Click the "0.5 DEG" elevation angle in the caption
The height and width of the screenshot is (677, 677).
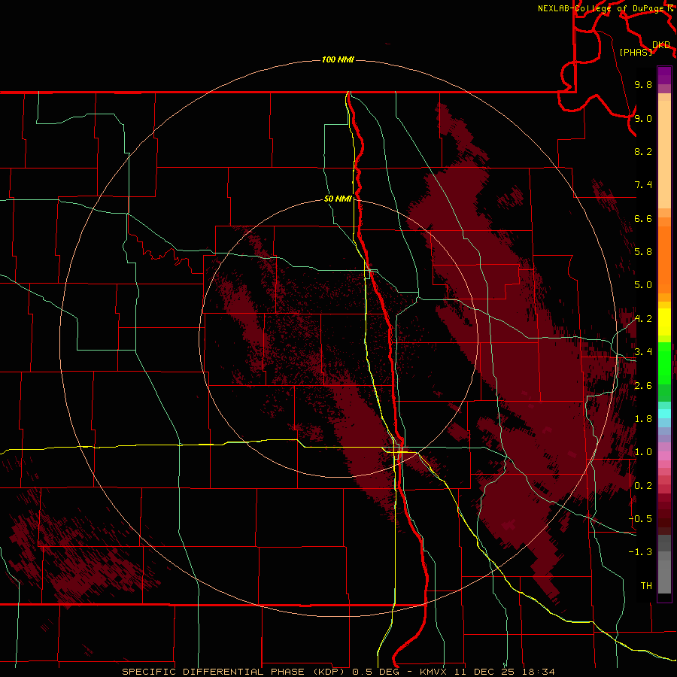377,672
